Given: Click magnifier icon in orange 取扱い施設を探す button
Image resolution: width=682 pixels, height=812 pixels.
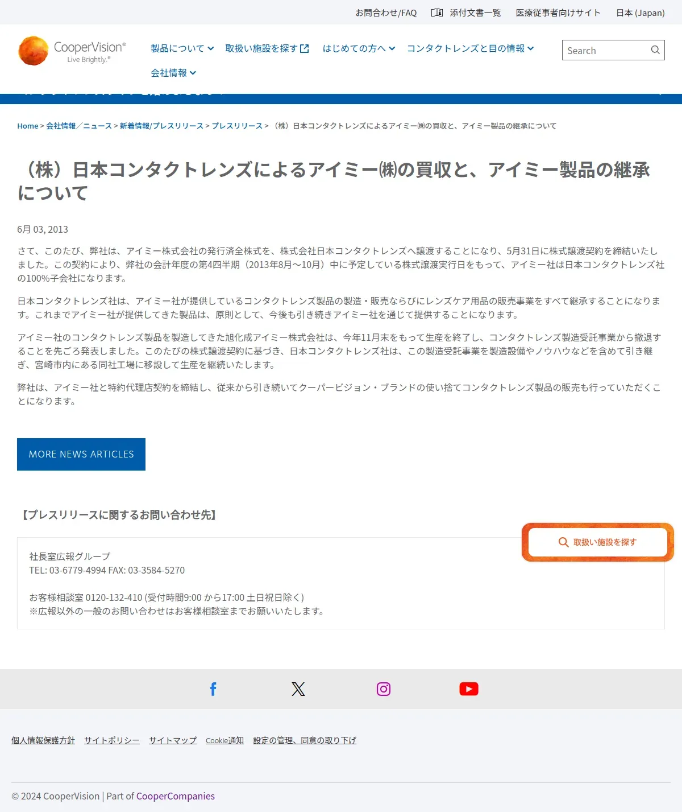Looking at the screenshot, I should (563, 542).
